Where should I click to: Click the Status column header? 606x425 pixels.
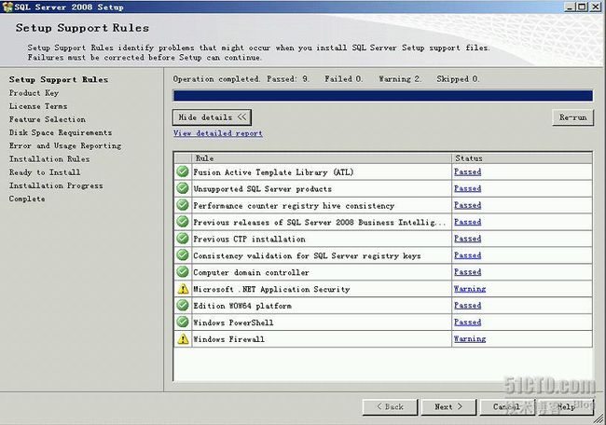[x=522, y=158]
